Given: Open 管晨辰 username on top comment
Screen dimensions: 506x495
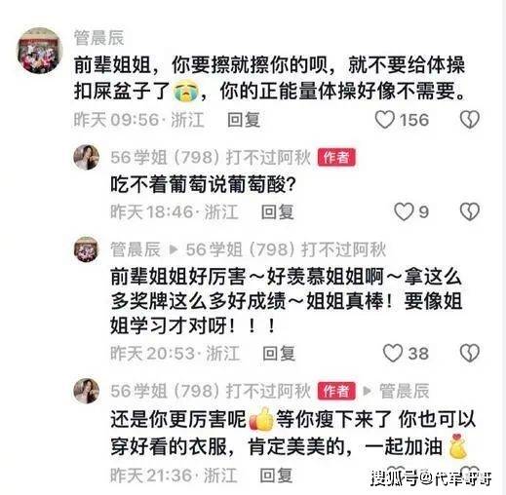Looking at the screenshot, I should (98, 38).
